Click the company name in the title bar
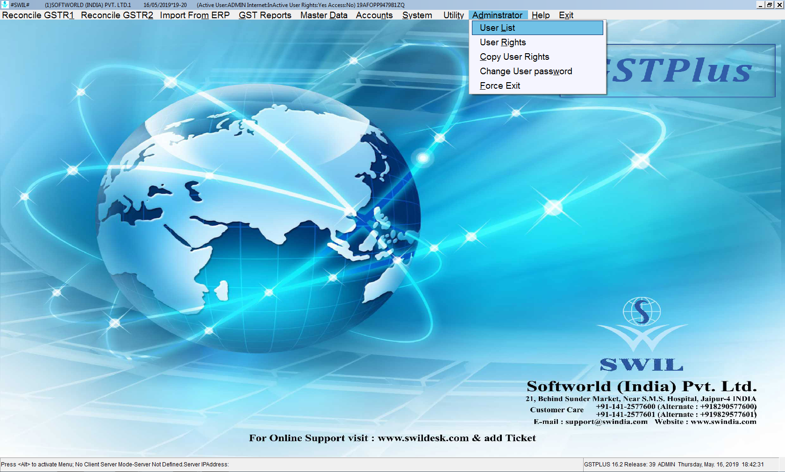The height and width of the screenshot is (472, 785). [88, 5]
